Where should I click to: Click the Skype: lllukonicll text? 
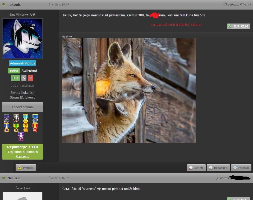tap(22, 92)
